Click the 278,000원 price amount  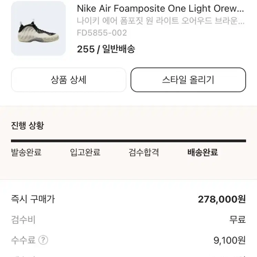pyautogui.click(x=222, y=199)
